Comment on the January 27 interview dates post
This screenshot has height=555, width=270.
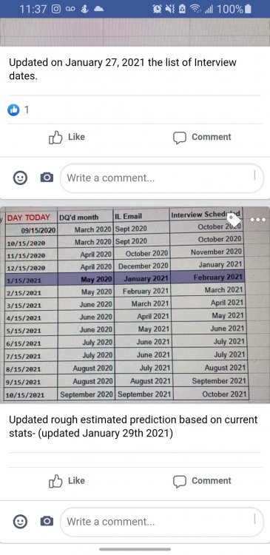(x=202, y=137)
